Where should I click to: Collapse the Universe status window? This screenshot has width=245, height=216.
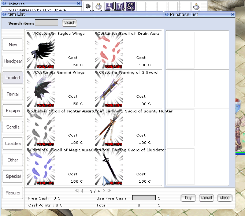pos(79,3)
